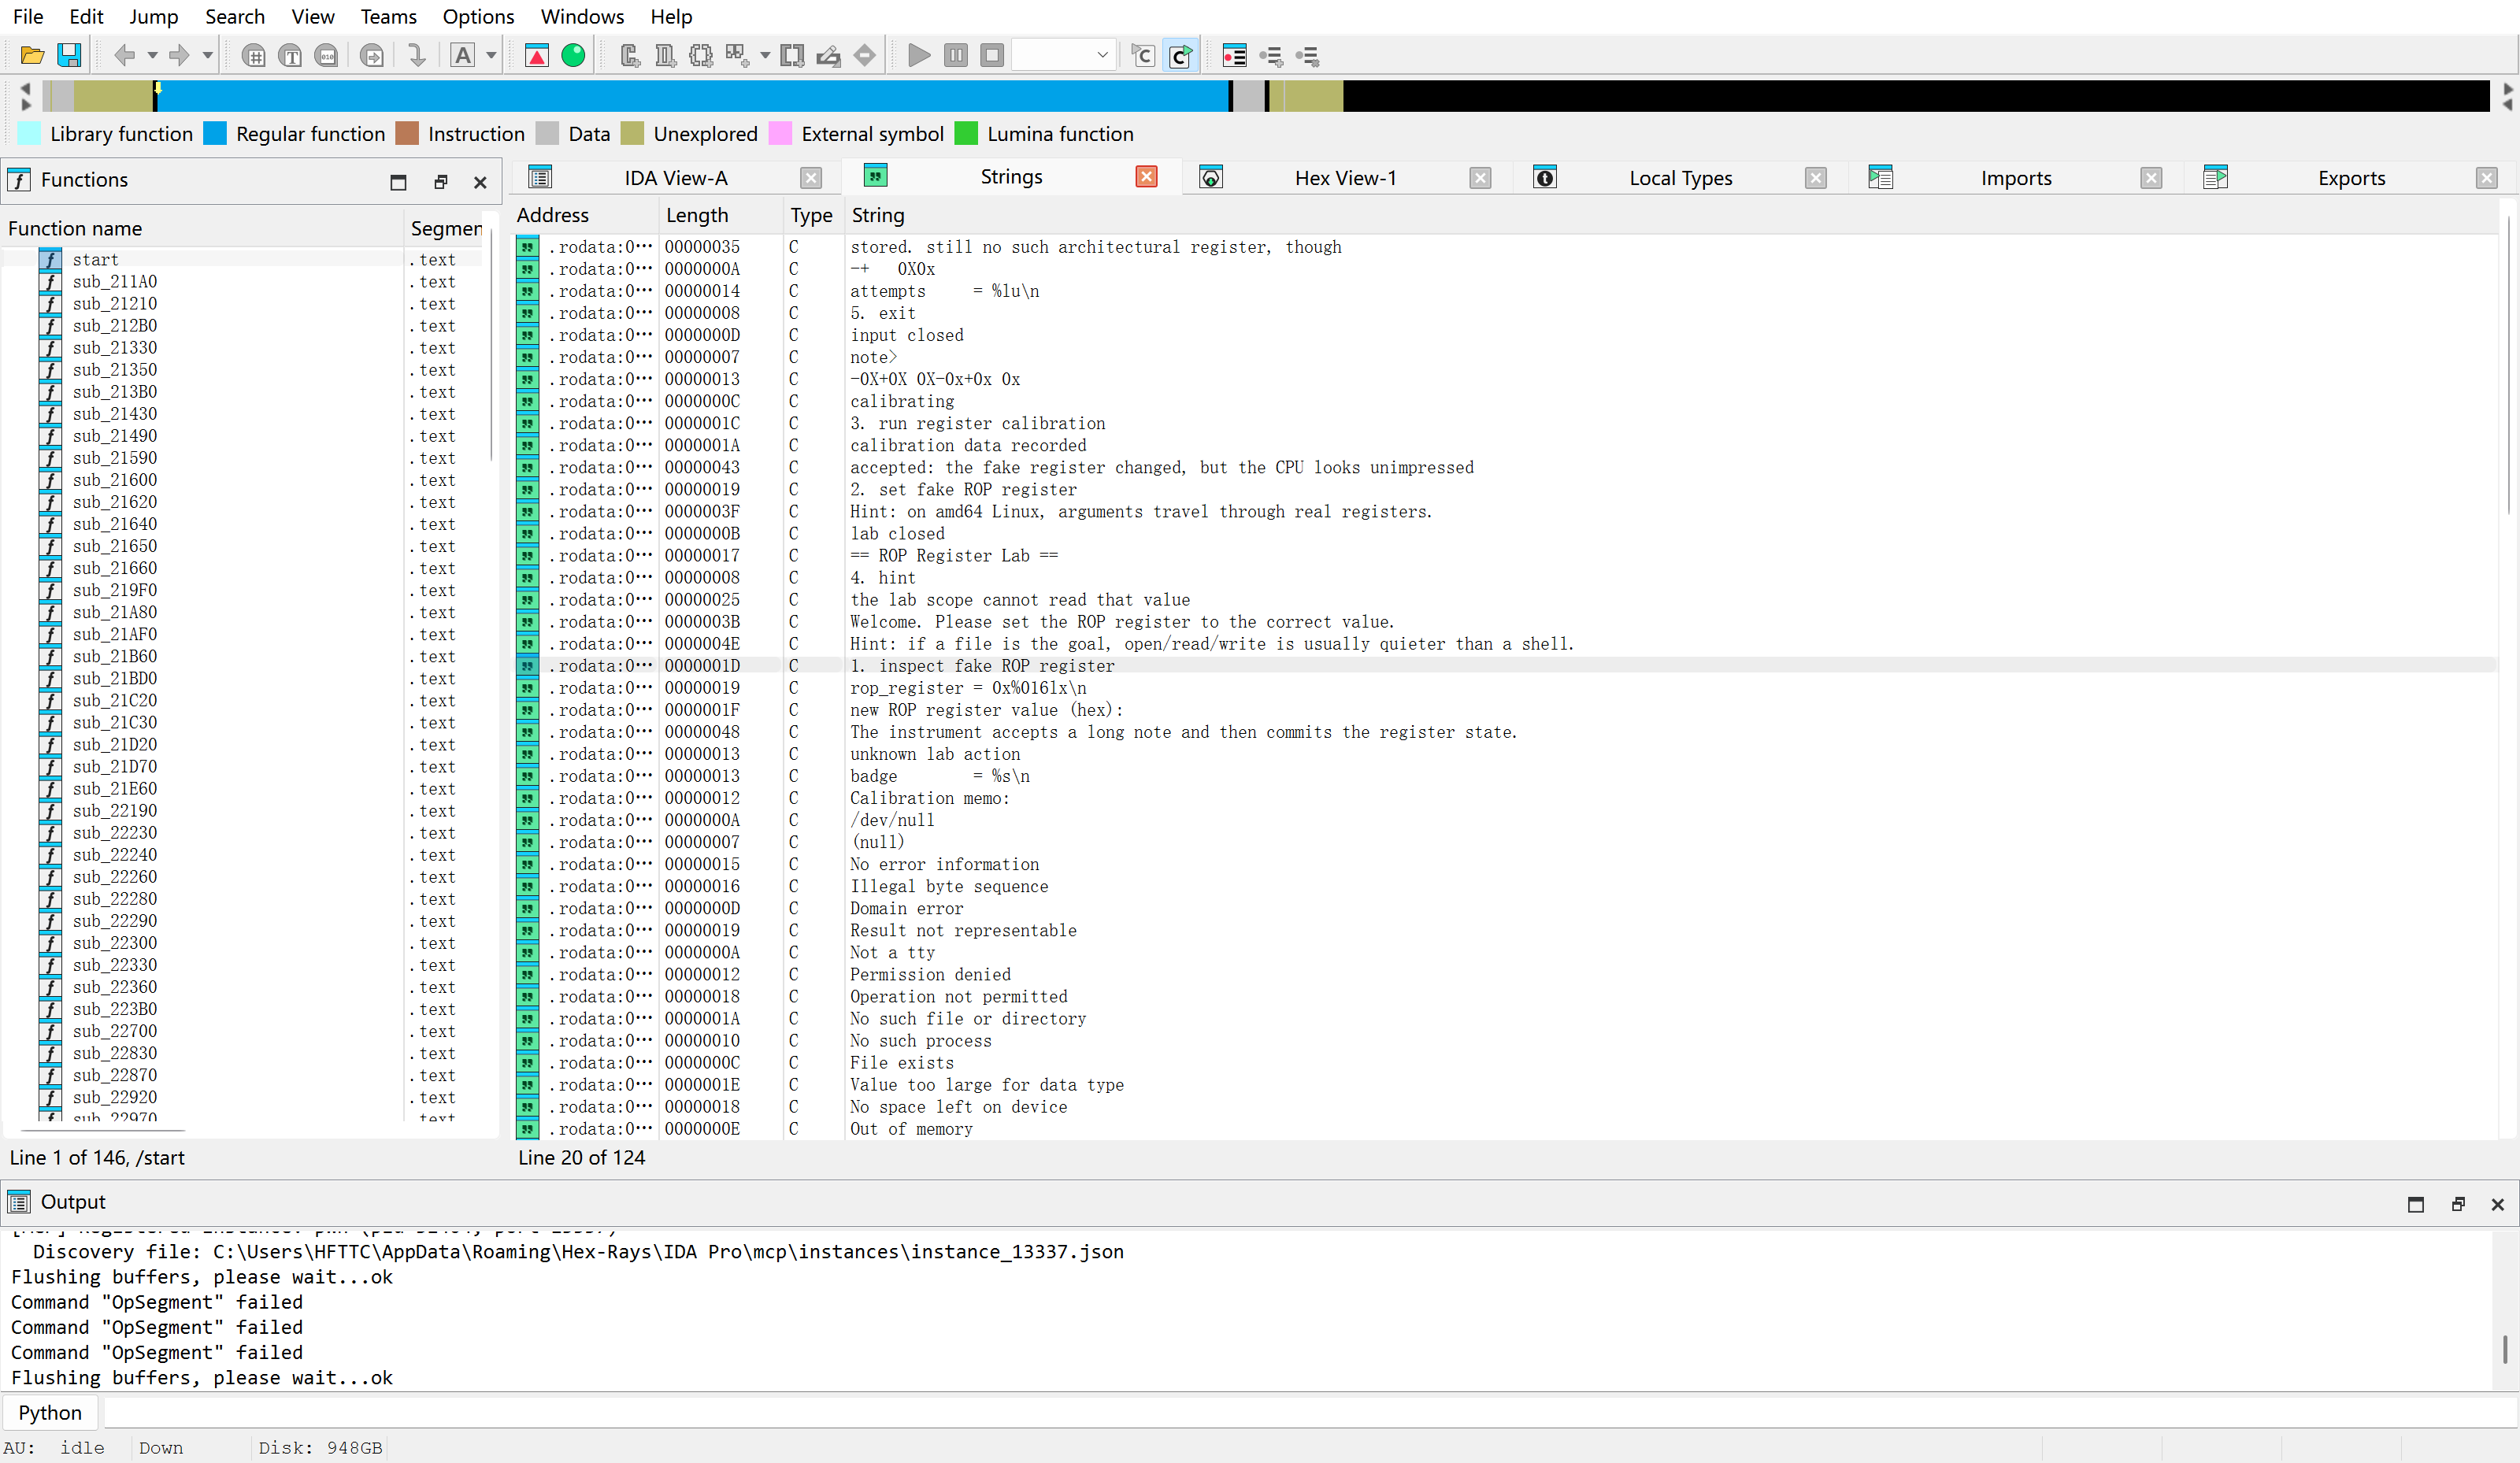Pause the process with the pause button
The image size is (2520, 1463).
pos(956,56)
